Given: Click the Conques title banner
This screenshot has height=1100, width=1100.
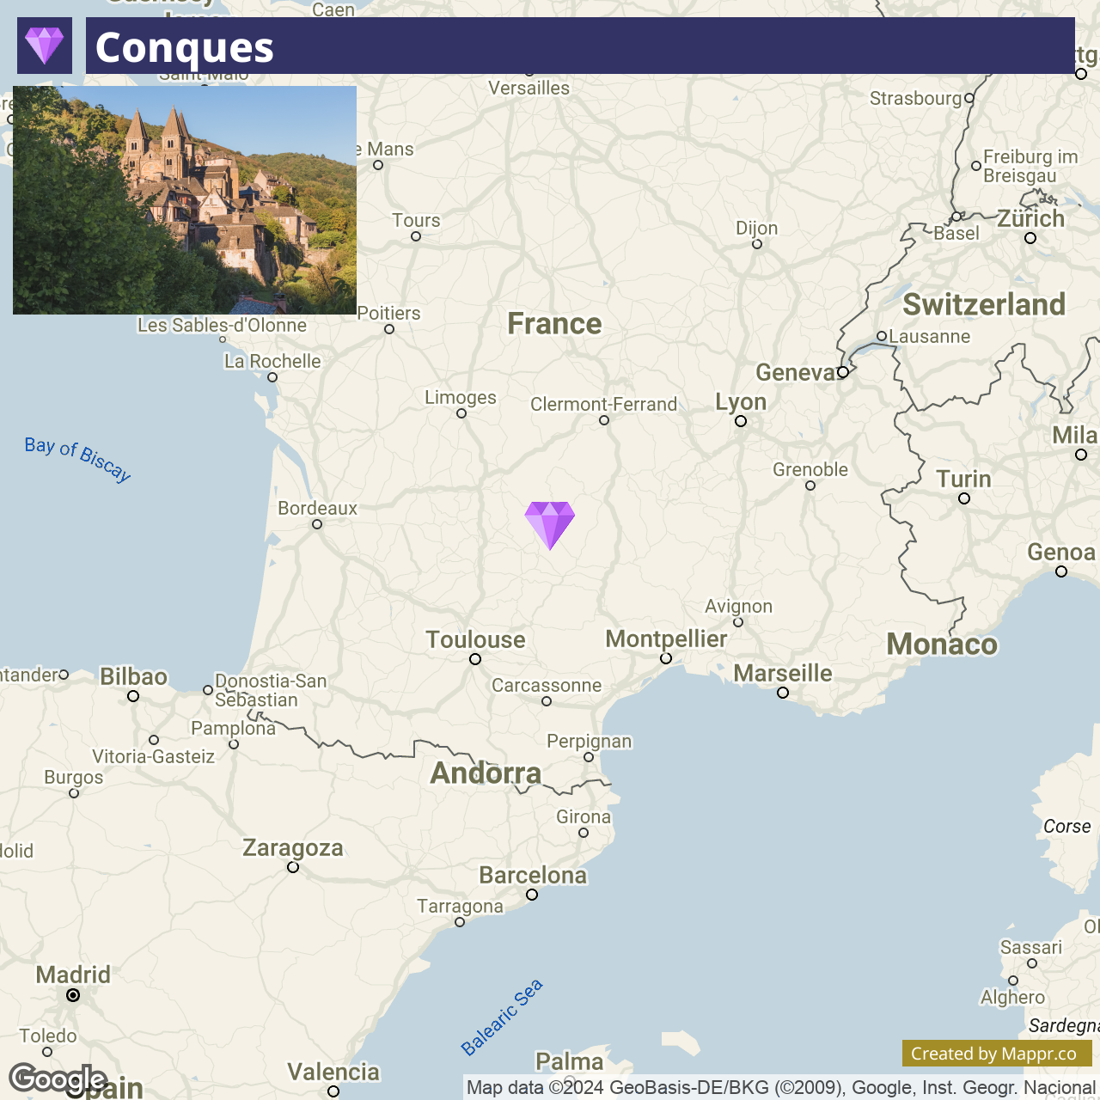Looking at the screenshot, I should tap(580, 46).
